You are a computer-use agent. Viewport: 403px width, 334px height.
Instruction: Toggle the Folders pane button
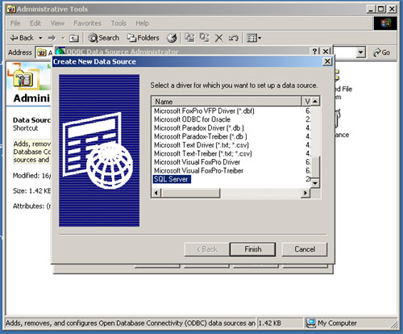143,38
